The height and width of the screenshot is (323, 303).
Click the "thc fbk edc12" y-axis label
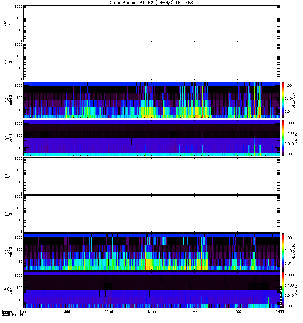point(8,252)
